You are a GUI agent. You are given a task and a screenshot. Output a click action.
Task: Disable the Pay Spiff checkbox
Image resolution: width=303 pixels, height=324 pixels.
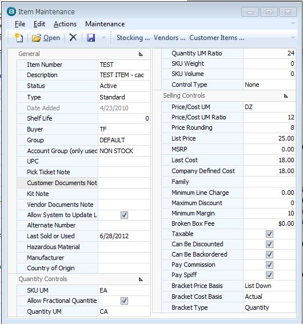coord(269,275)
